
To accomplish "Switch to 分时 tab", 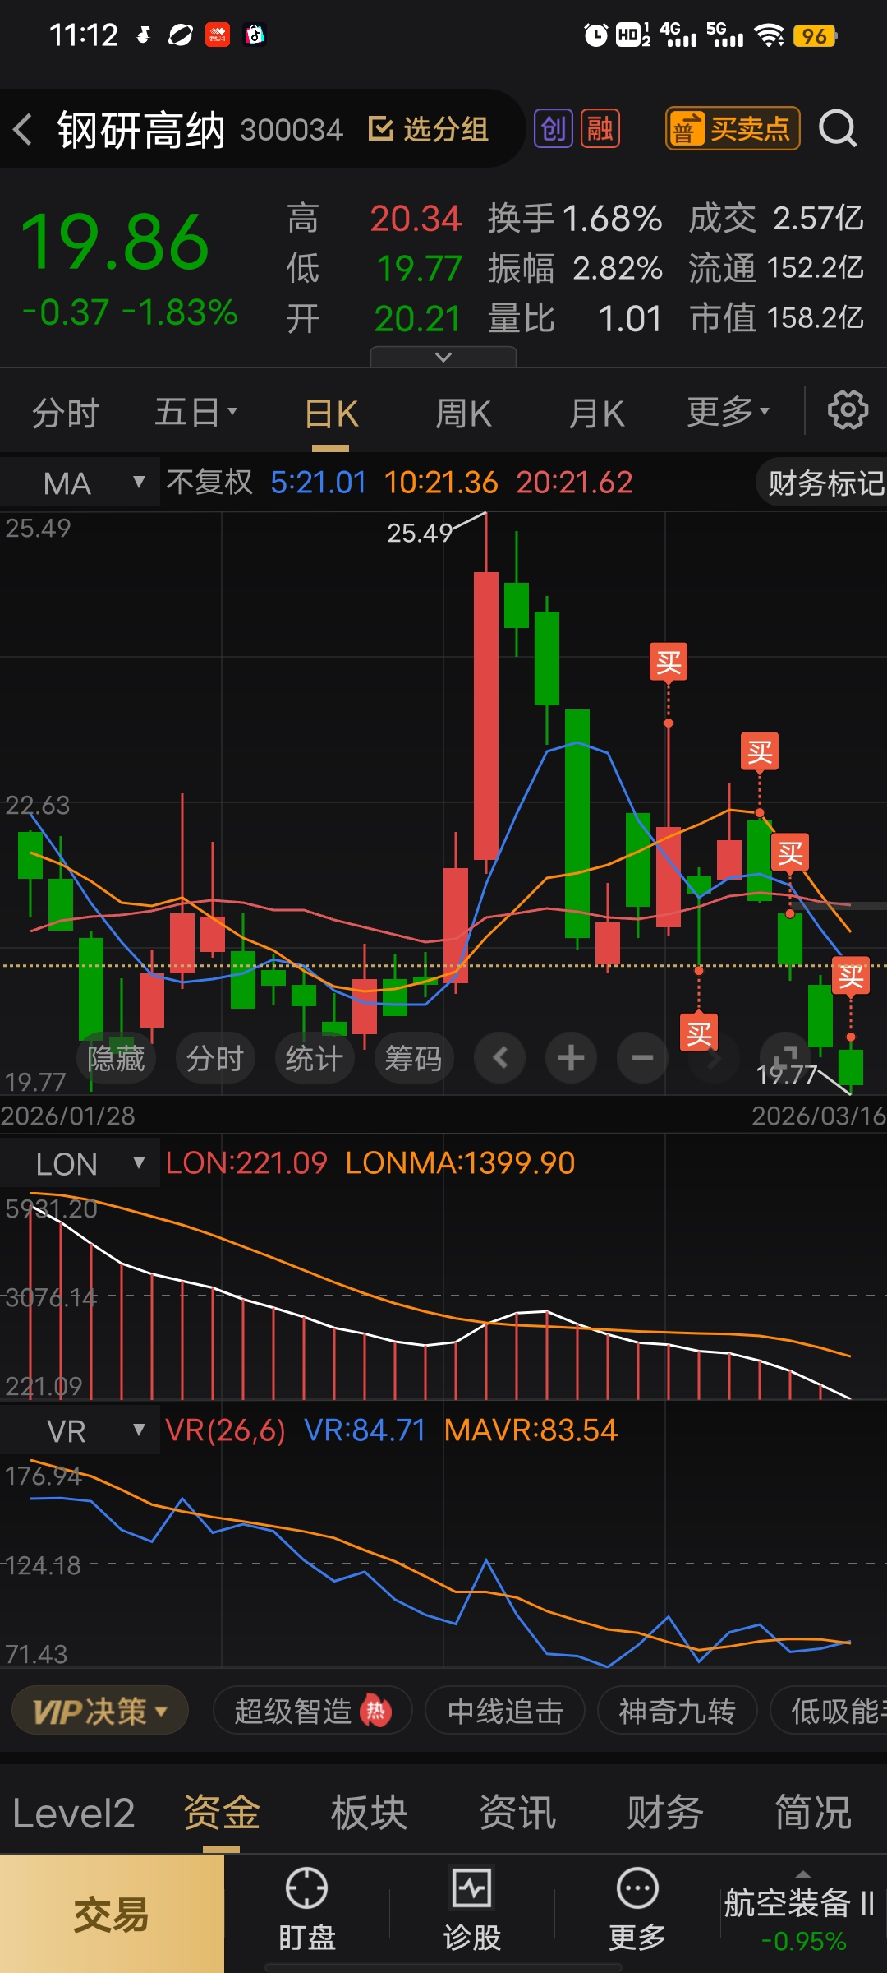I will 65,412.
